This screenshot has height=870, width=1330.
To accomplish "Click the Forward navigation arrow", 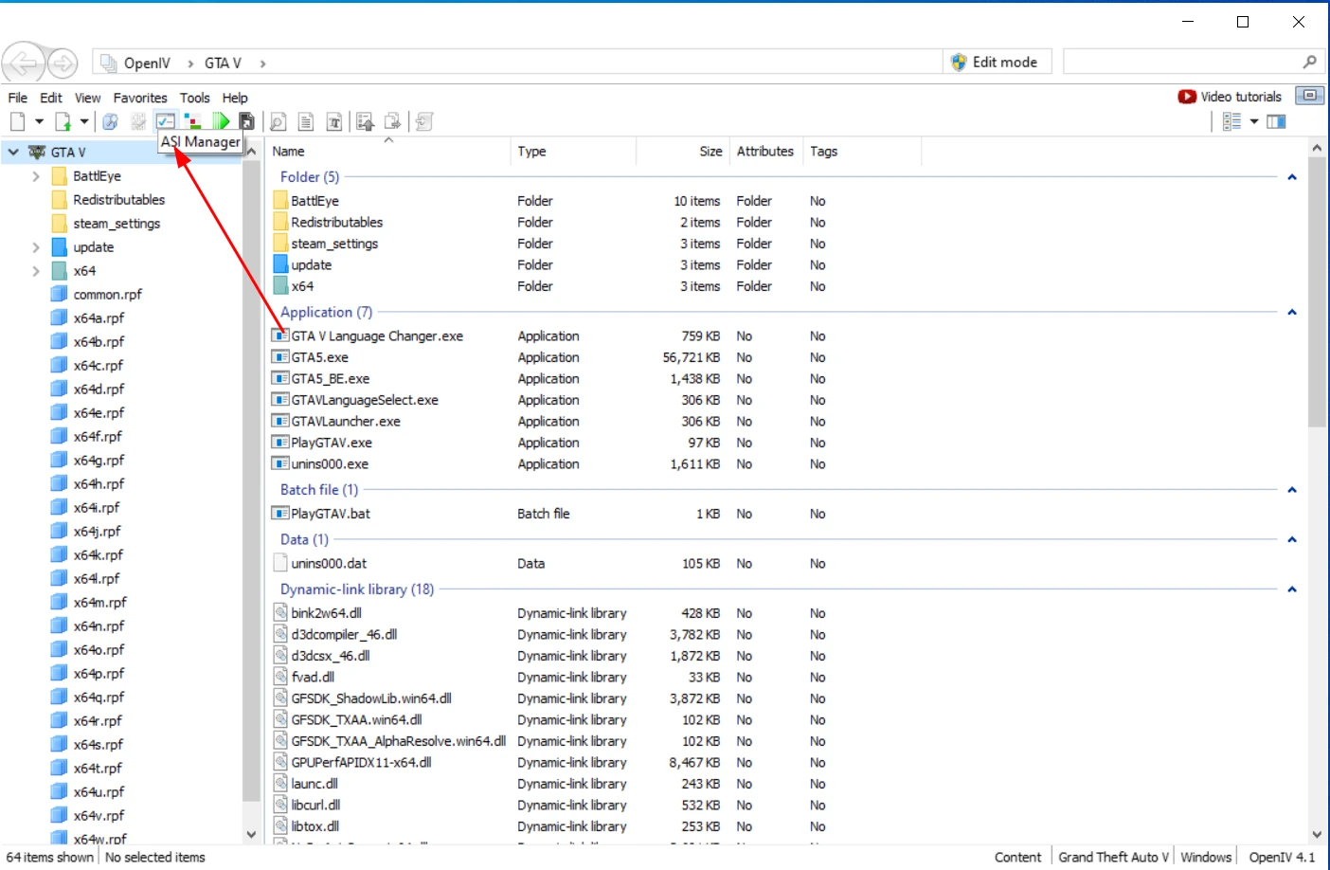I will click(63, 63).
